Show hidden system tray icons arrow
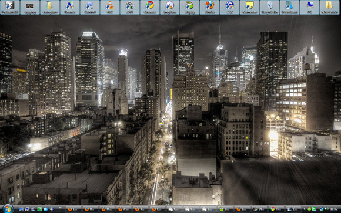341x213 pixels. [x=304, y=209]
